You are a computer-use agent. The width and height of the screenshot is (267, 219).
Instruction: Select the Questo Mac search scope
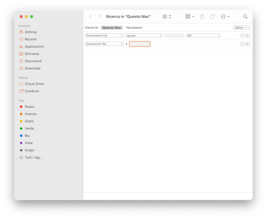pos(112,28)
